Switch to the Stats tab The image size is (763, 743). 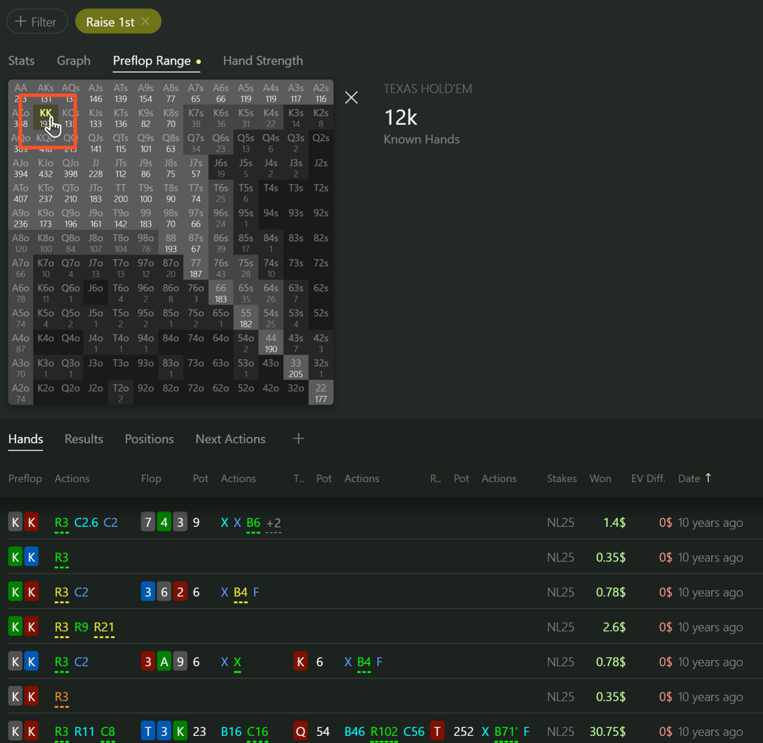[21, 61]
